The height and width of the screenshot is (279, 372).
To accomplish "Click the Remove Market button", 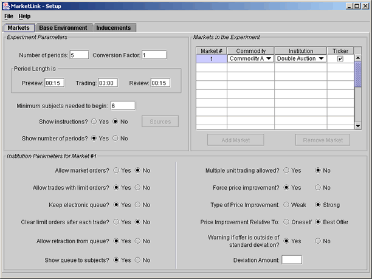I will (323, 140).
